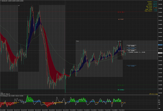Image resolution: width=163 pixels, height=111 pixels.
Task: Click the 16 Jul 16:55 time axis label
Action: click(31, 110)
